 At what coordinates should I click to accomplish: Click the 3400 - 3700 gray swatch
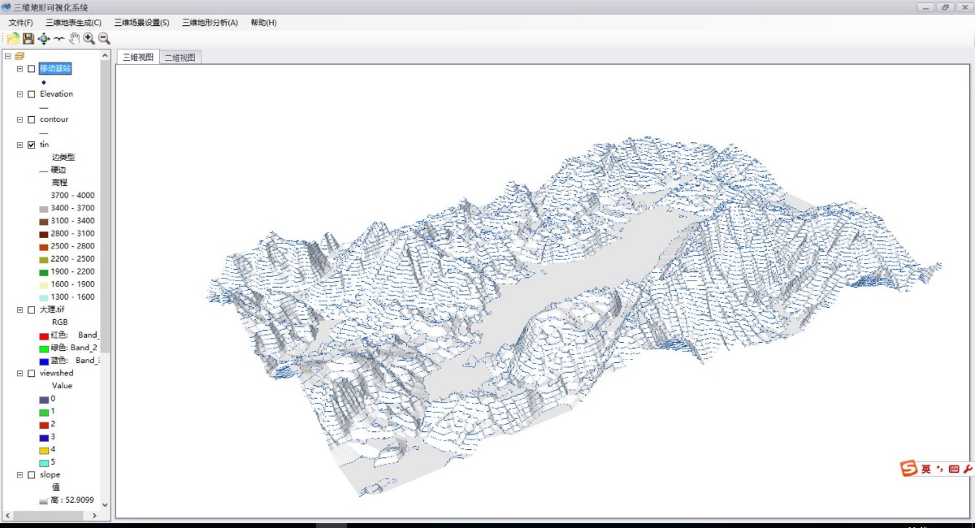[x=44, y=209]
